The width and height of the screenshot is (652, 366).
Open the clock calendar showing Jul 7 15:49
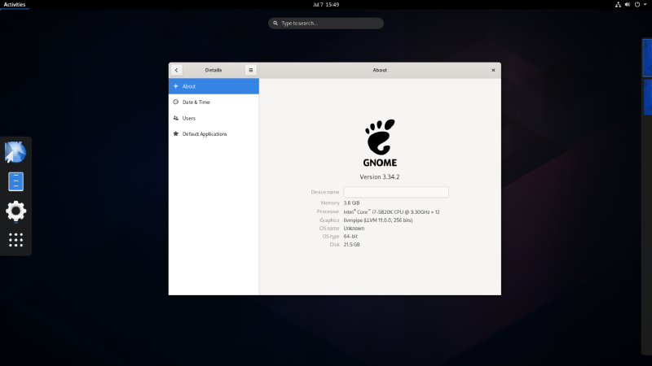click(326, 5)
